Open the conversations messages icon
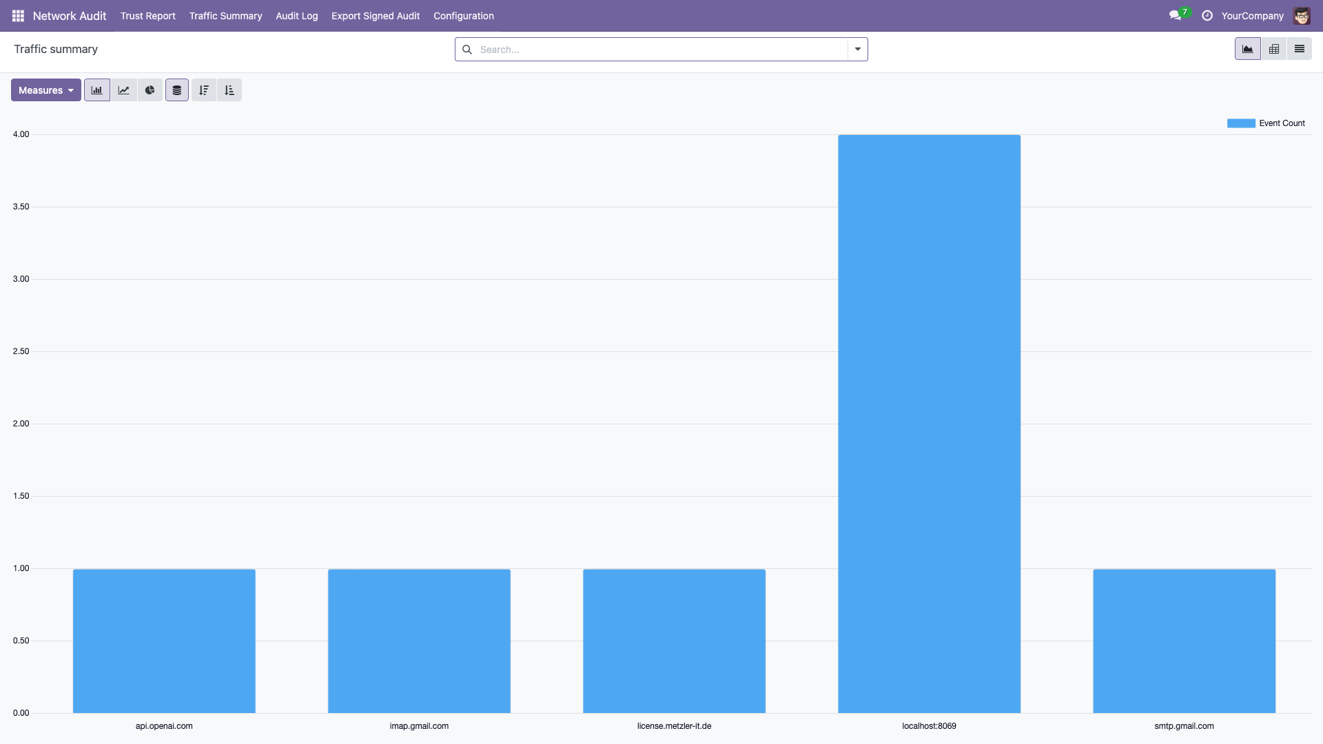The width and height of the screenshot is (1323, 744). pos(1176,16)
